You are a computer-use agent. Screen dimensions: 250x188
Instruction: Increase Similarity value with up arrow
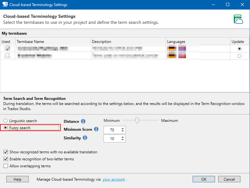pyautogui.click(x=122, y=137)
